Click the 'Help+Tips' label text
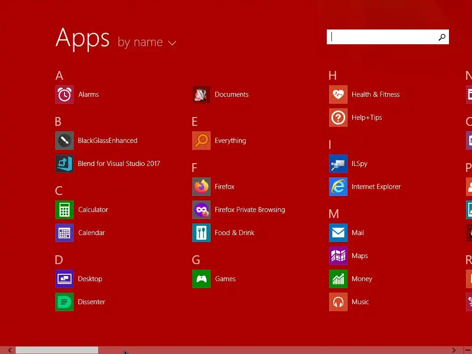472x354 pixels. pyautogui.click(x=366, y=118)
